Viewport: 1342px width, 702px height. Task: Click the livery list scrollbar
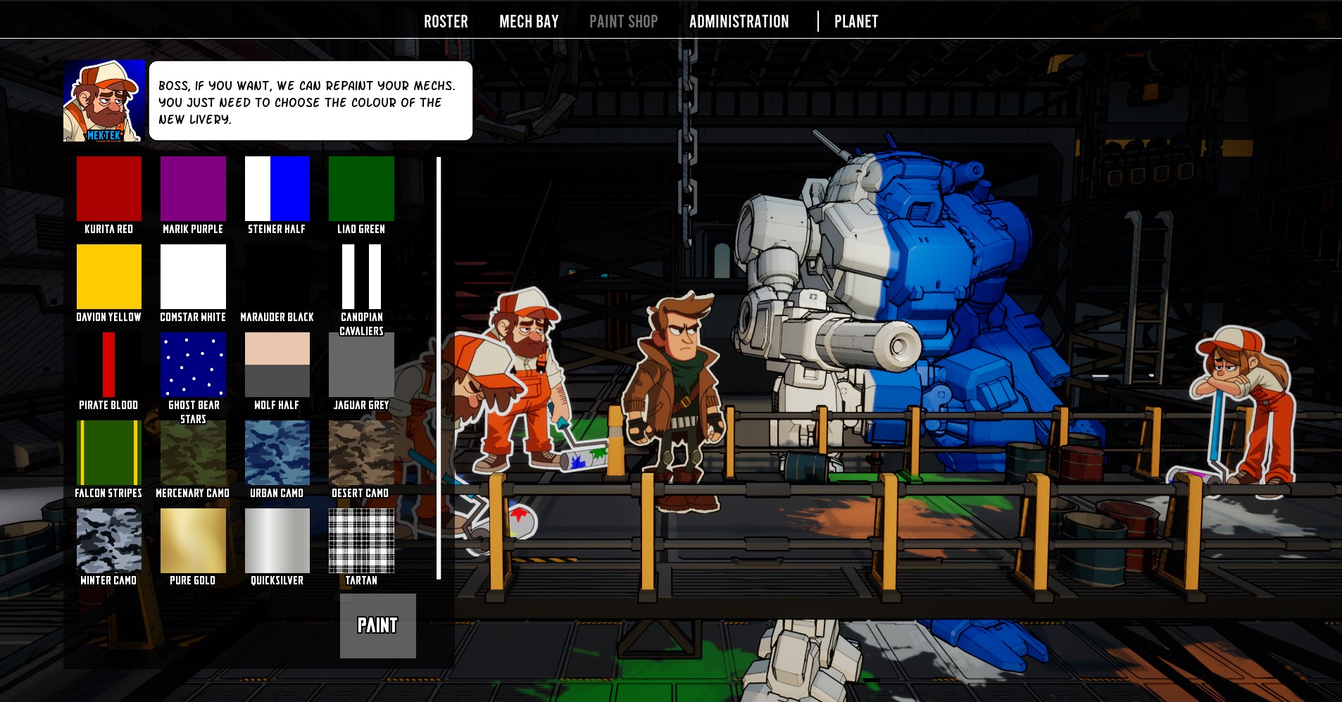point(439,368)
